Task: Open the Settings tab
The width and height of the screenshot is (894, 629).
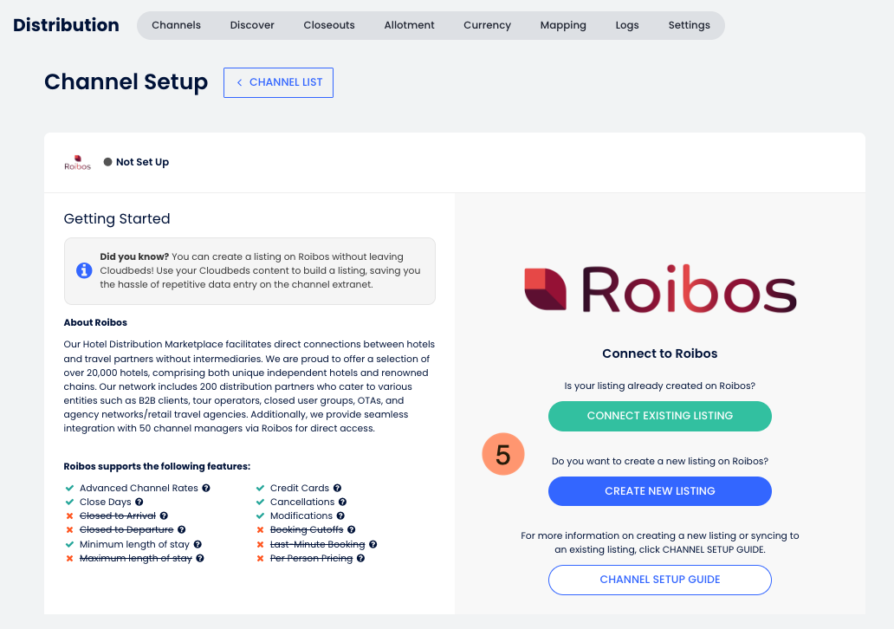Action: pyautogui.click(x=689, y=25)
